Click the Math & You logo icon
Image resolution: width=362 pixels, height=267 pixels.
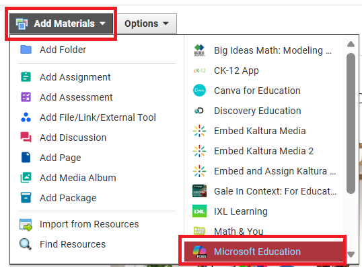point(199,231)
